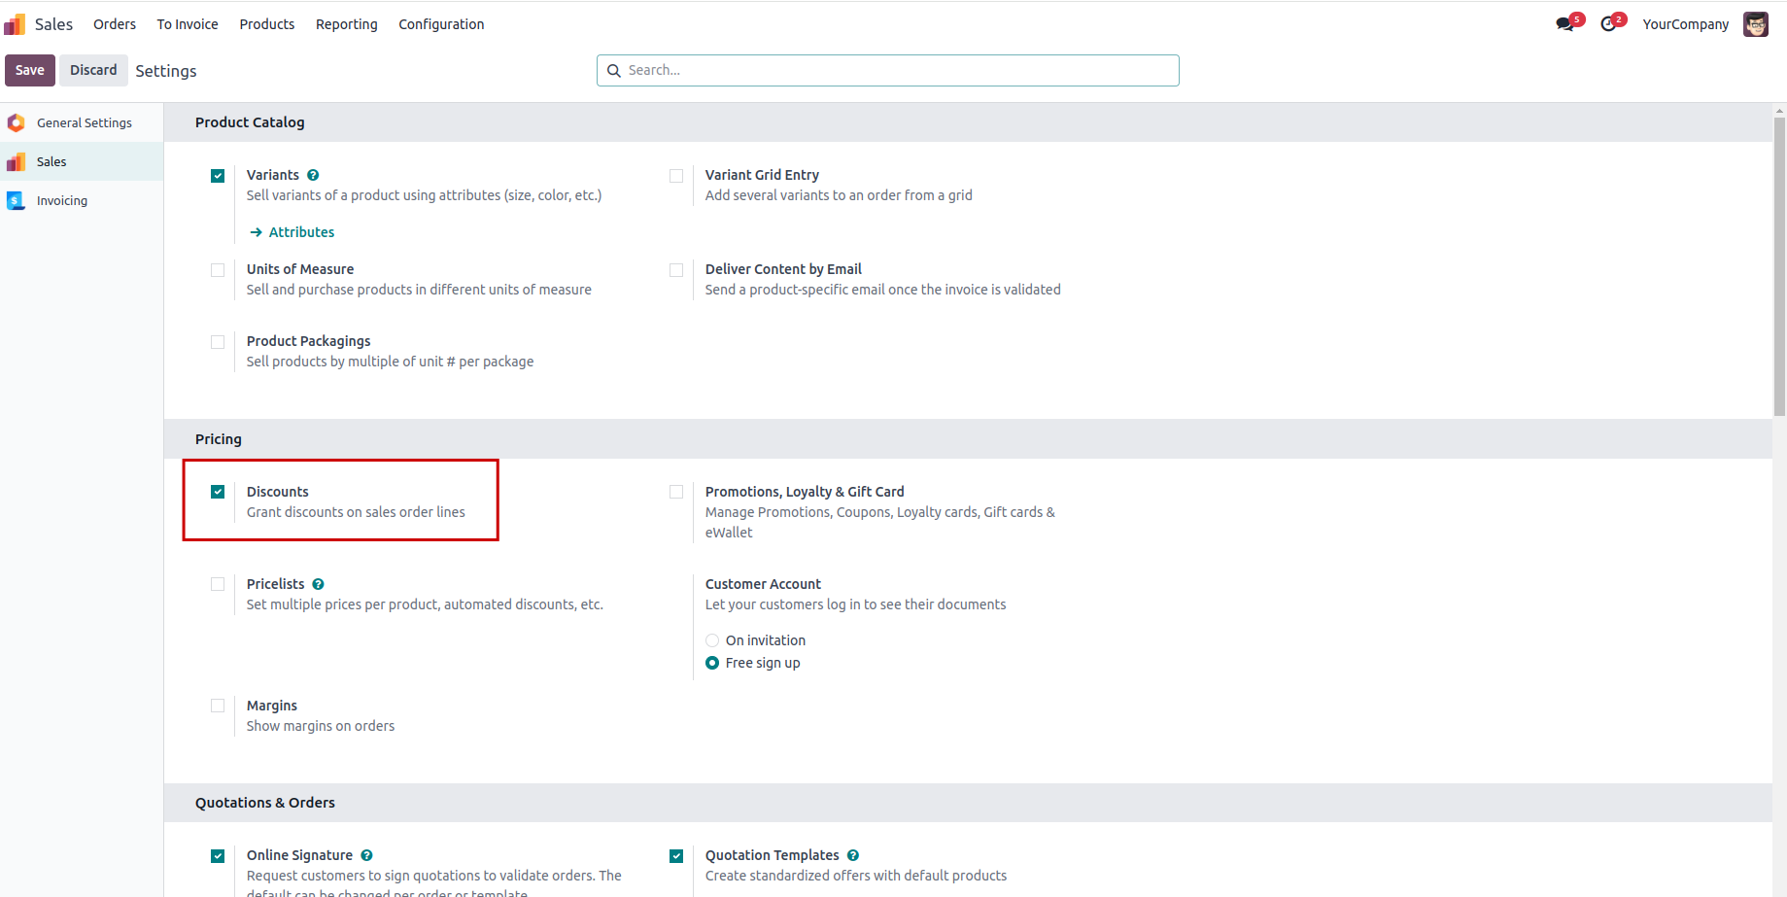Switch to the Invoicing settings tab
1787x897 pixels.
point(62,201)
